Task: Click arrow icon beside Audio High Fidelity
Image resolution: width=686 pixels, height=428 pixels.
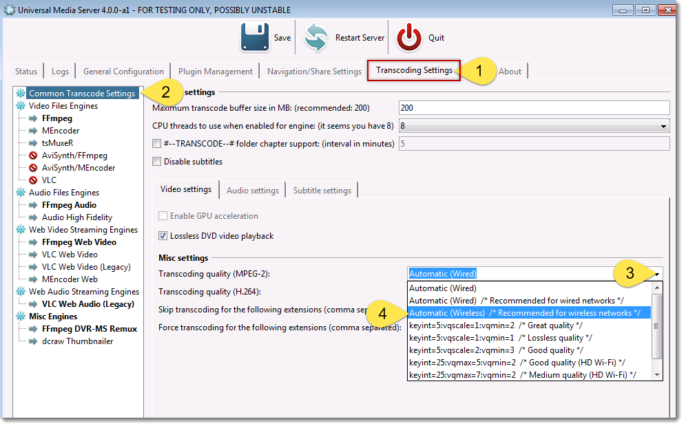Action: [x=33, y=217]
